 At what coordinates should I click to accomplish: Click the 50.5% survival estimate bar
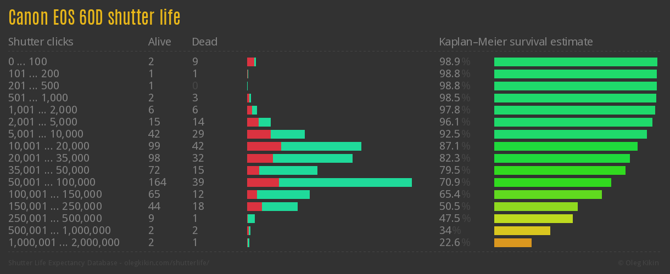[535, 207]
